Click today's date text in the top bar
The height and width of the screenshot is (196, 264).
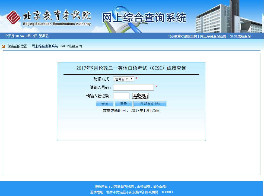coord(27,36)
